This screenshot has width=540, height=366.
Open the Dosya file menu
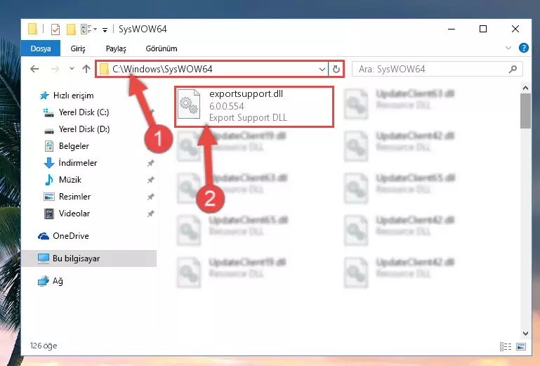pyautogui.click(x=41, y=48)
